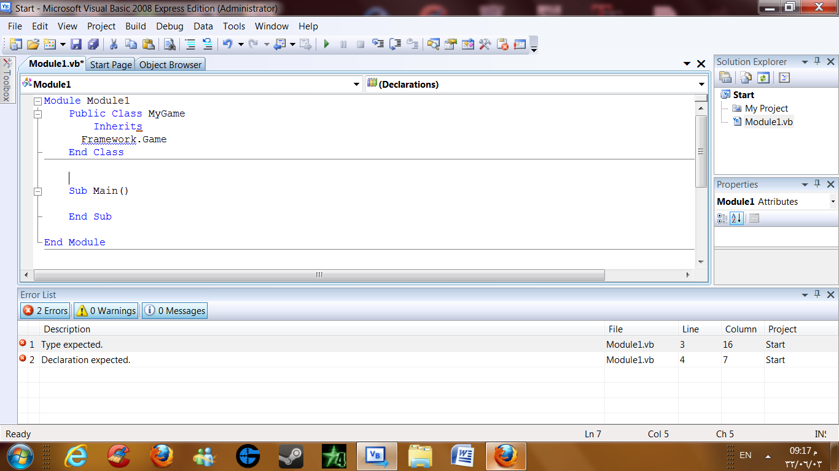Toggle auto-hide pin on Properties panel
839x471 pixels.
click(x=818, y=184)
